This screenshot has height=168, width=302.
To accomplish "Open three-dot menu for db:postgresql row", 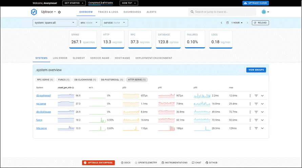I will tap(250, 96).
